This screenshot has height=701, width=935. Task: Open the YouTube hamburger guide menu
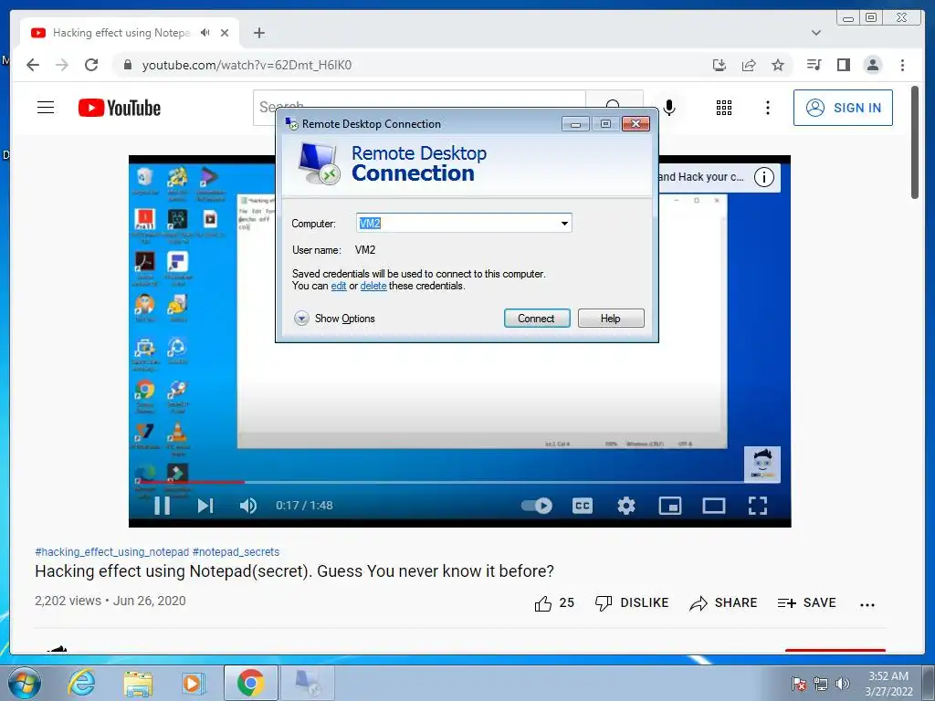pos(46,108)
